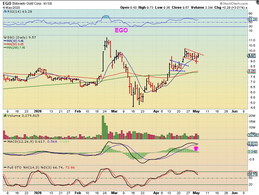The image size is (259, 195).
Task: Click the High 9.73 quote value
Action: coord(146,8)
